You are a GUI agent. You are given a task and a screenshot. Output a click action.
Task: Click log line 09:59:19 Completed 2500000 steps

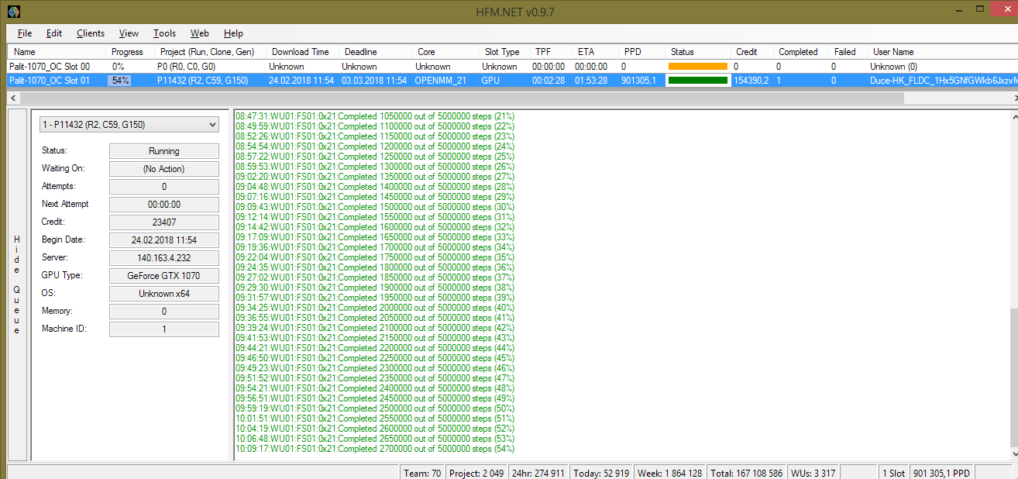coord(375,408)
